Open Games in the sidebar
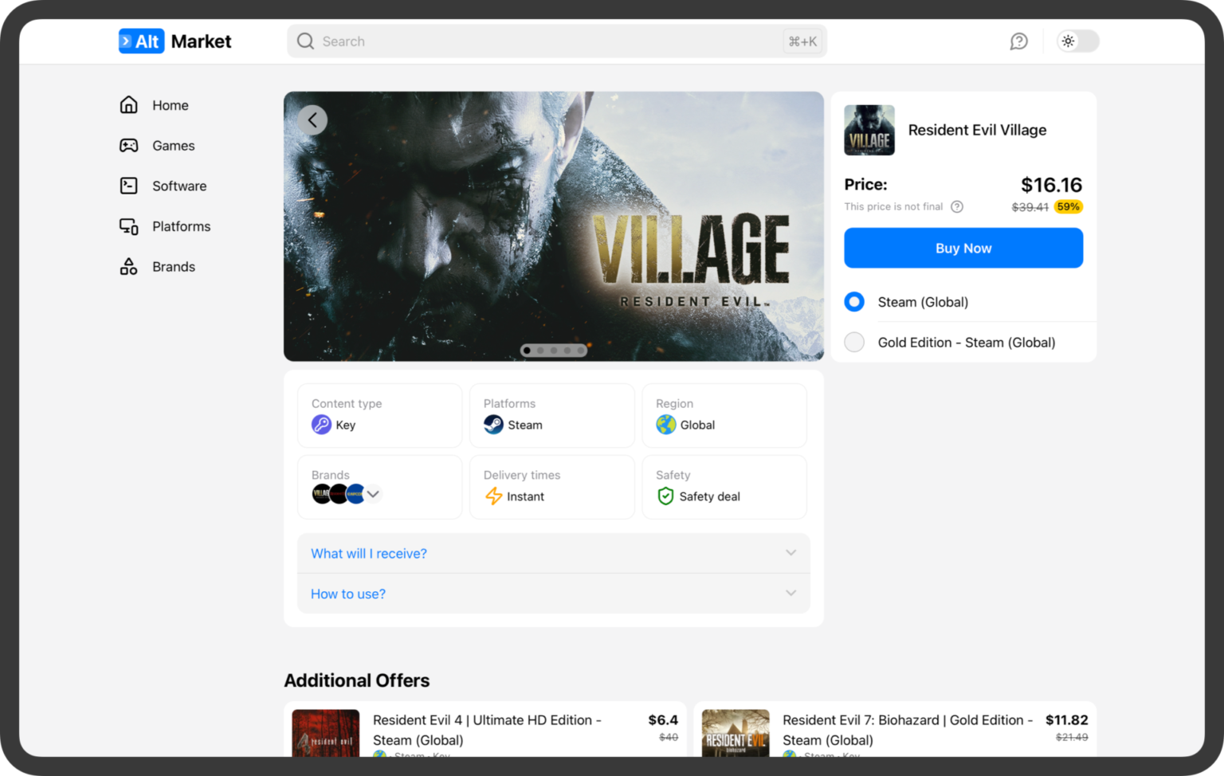The width and height of the screenshot is (1224, 776). point(157,146)
